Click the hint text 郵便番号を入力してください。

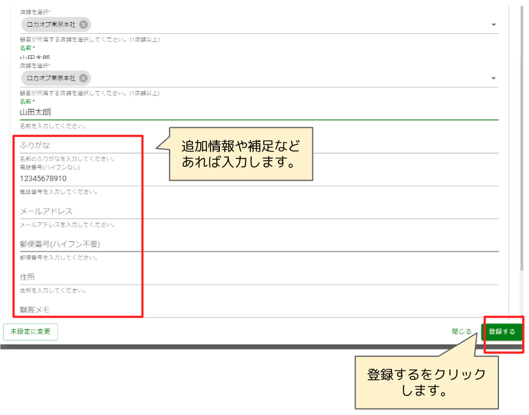(x=59, y=257)
